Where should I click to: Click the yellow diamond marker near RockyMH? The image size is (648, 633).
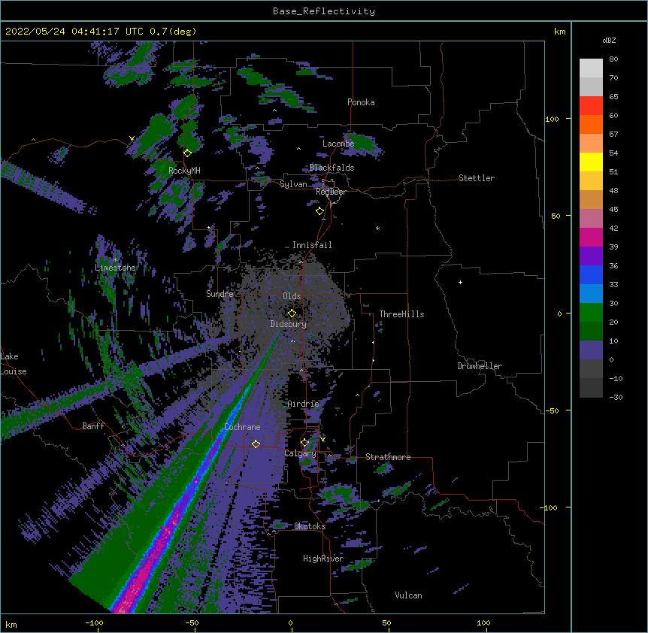point(187,153)
